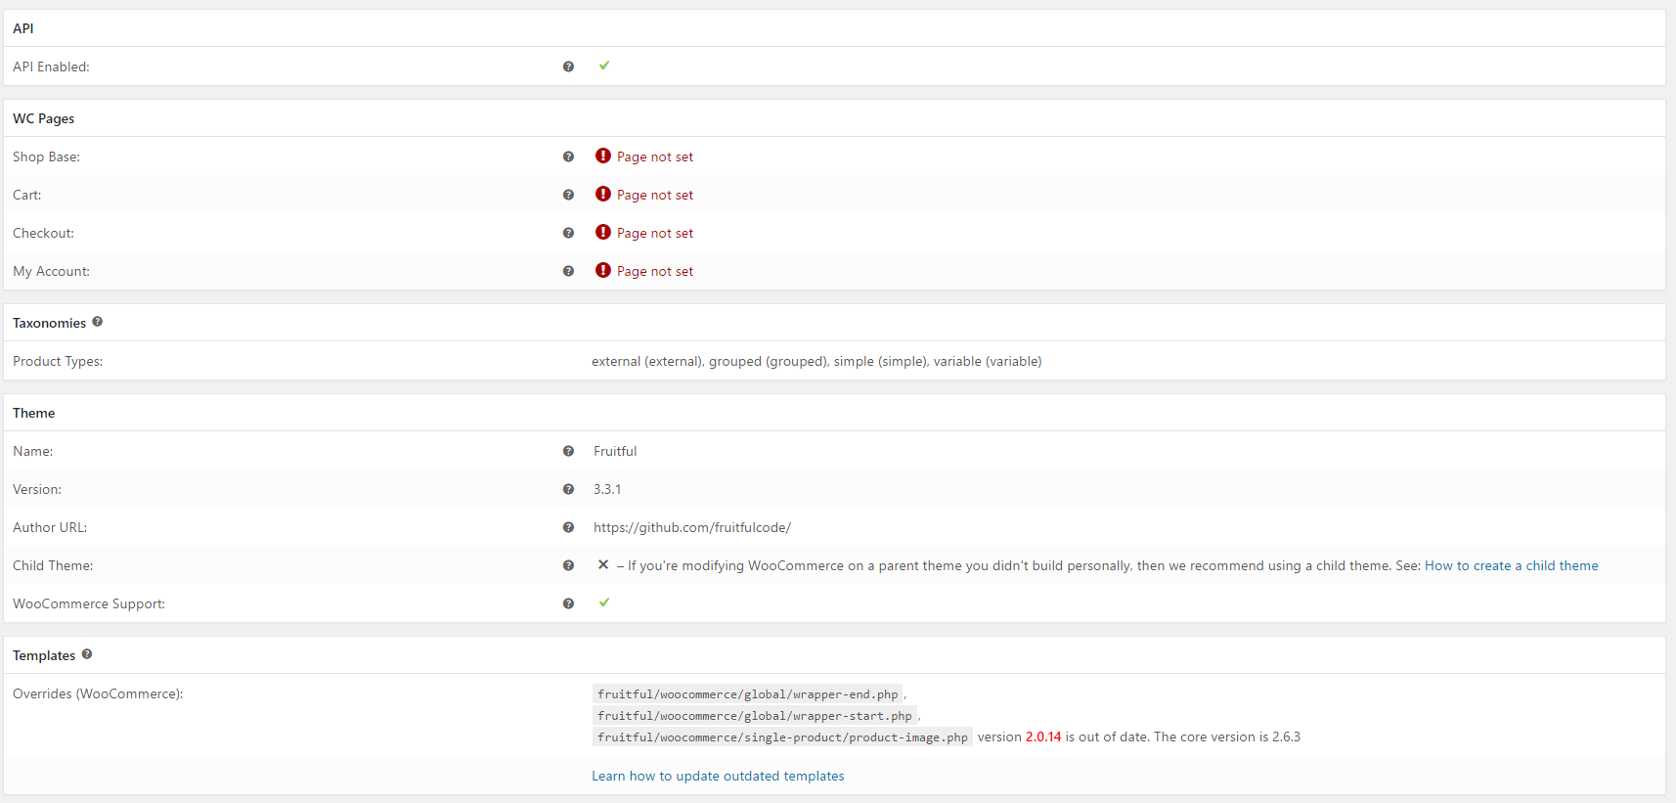The height and width of the screenshot is (803, 1676).
Task: Click the X mark in Child Theme row
Action: tap(603, 564)
